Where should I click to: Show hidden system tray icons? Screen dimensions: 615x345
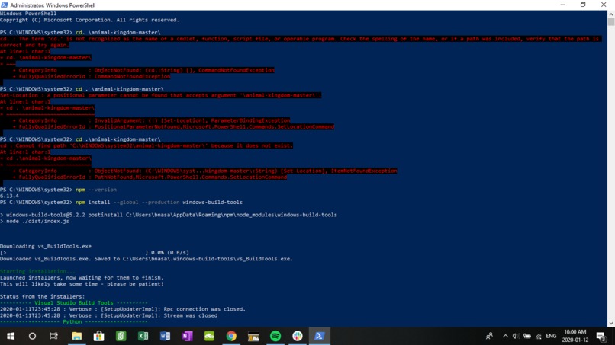point(505,336)
